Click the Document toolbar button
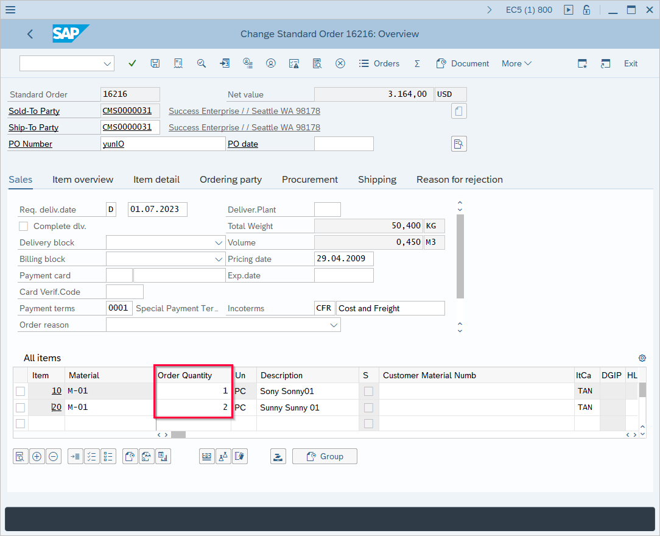The height and width of the screenshot is (536, 660). pyautogui.click(x=462, y=63)
